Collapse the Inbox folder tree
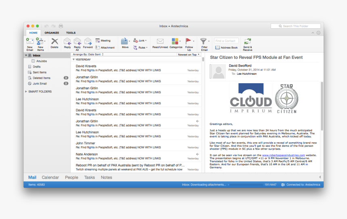The width and height of the screenshot is (347, 219). pos(26,55)
